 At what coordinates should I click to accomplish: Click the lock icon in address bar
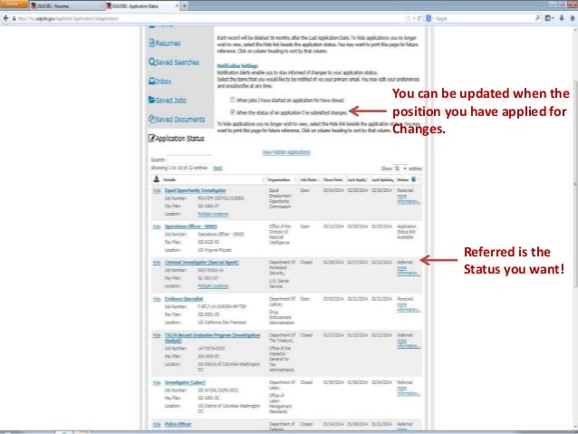tap(14, 18)
